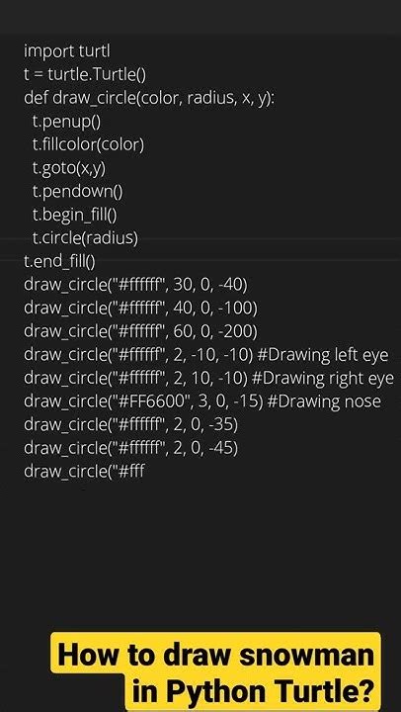
Task: Click the t.penup() line
Action: pyautogui.click(x=66, y=122)
